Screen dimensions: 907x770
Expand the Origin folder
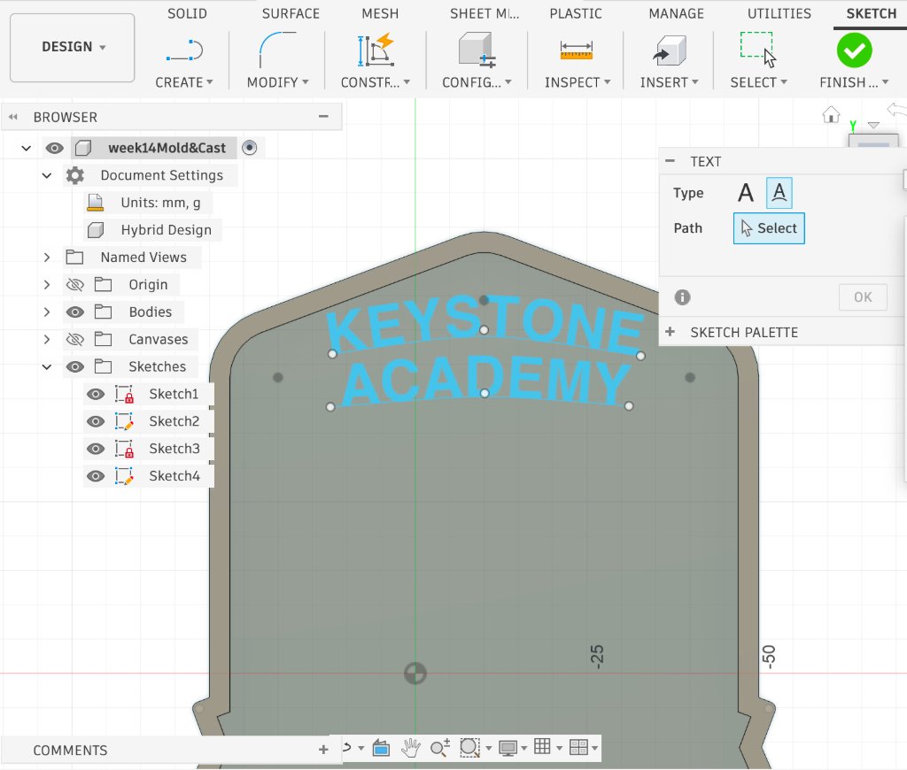point(47,284)
